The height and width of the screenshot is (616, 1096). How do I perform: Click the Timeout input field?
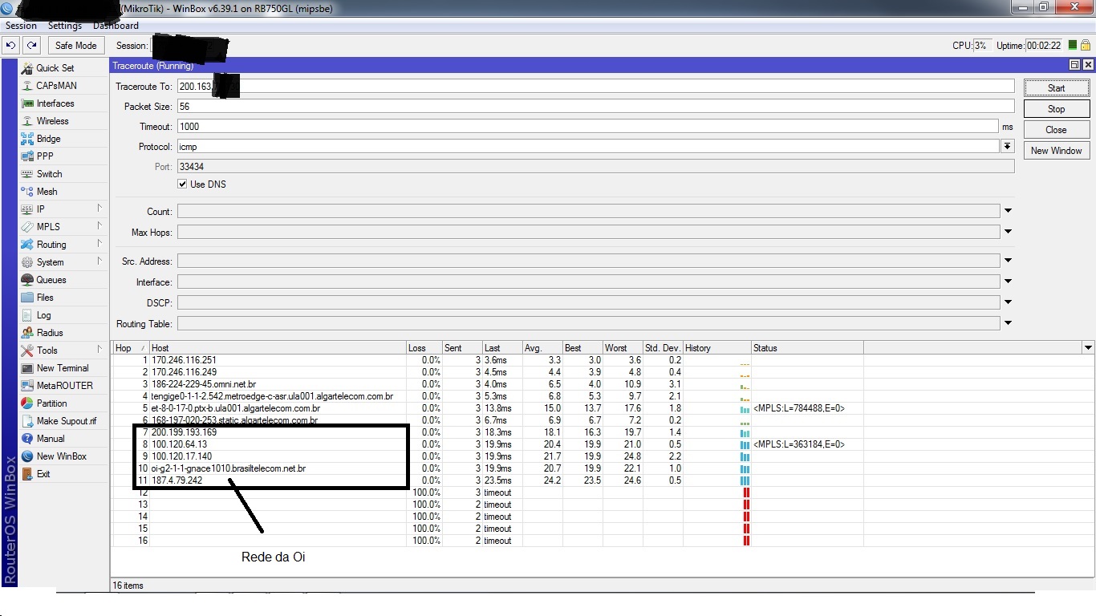588,126
